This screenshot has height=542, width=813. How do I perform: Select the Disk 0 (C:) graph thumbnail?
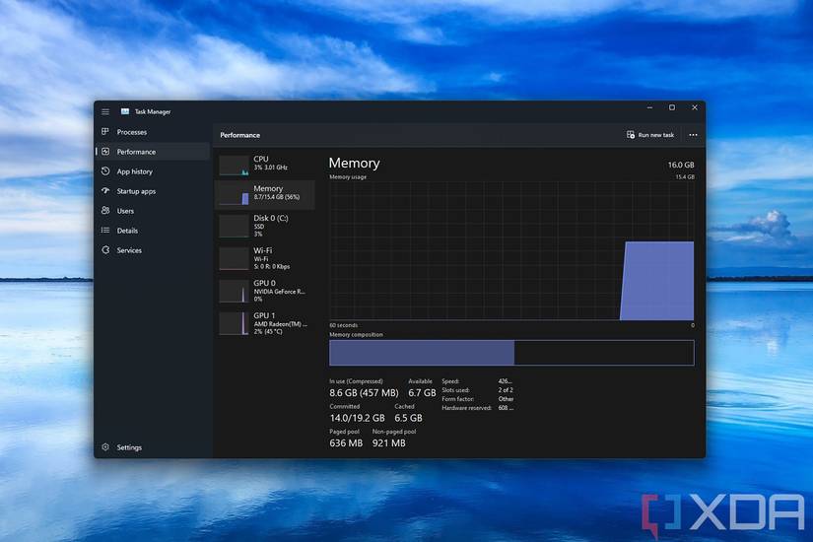pyautogui.click(x=234, y=227)
